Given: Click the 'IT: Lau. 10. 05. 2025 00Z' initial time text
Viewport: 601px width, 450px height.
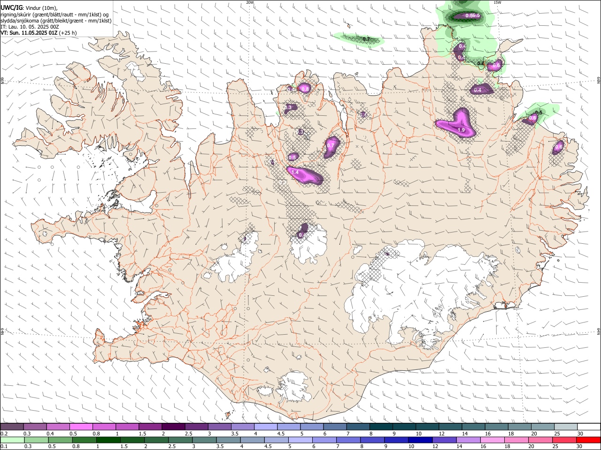Looking at the screenshot, I should coord(30,27).
